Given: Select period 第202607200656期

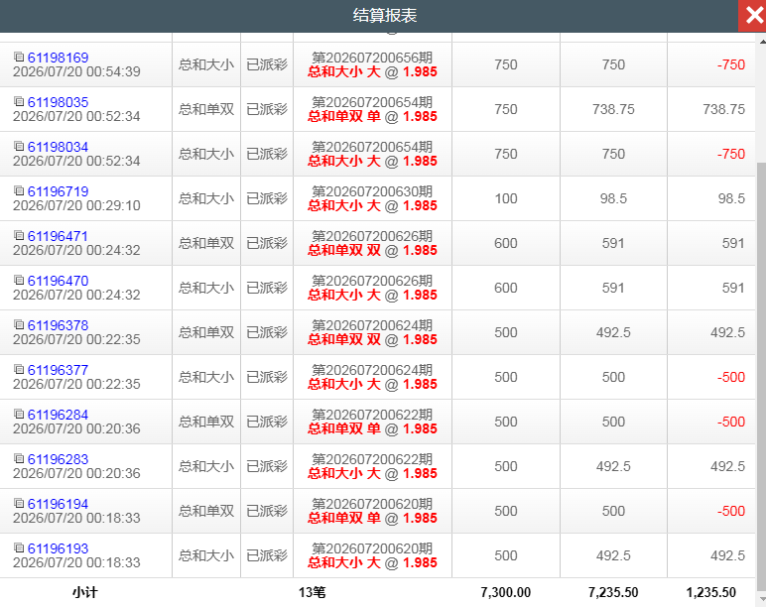Looking at the screenshot, I should point(372,58).
